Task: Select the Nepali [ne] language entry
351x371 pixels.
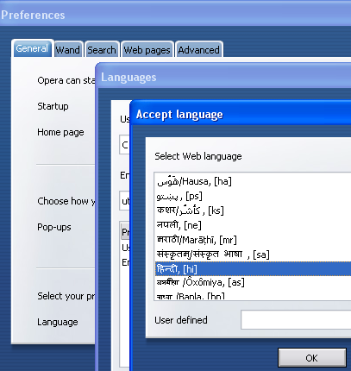Action: point(253,225)
